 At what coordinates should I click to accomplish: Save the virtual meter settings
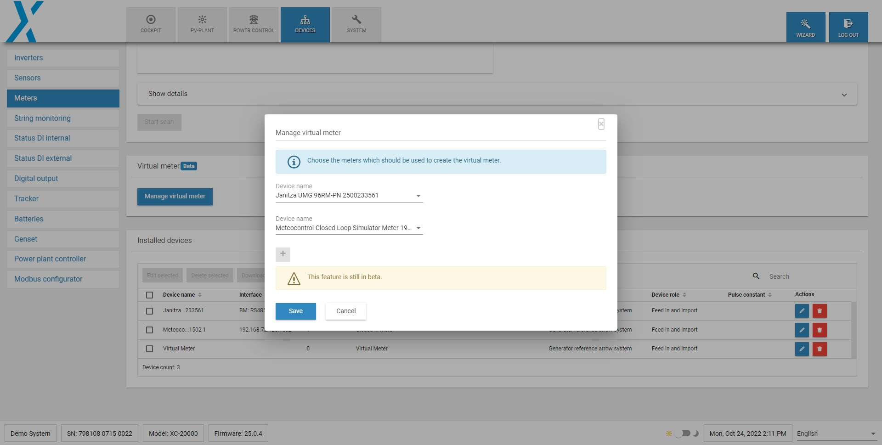(x=296, y=311)
